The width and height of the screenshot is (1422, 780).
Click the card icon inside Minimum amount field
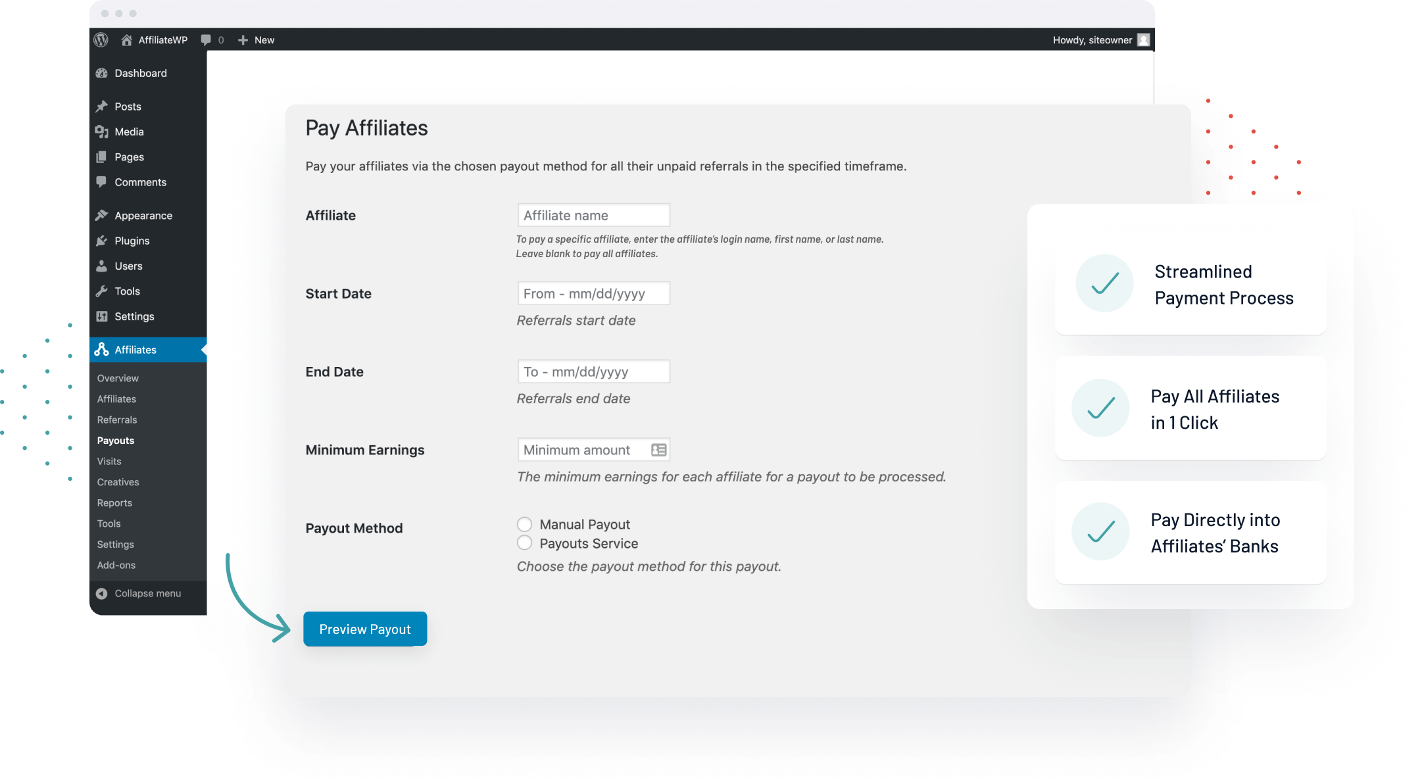657,450
